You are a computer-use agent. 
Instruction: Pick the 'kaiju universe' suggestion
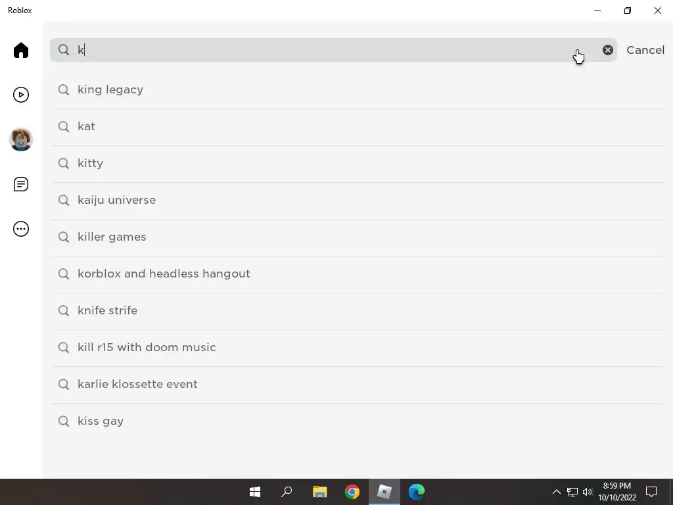(358, 201)
